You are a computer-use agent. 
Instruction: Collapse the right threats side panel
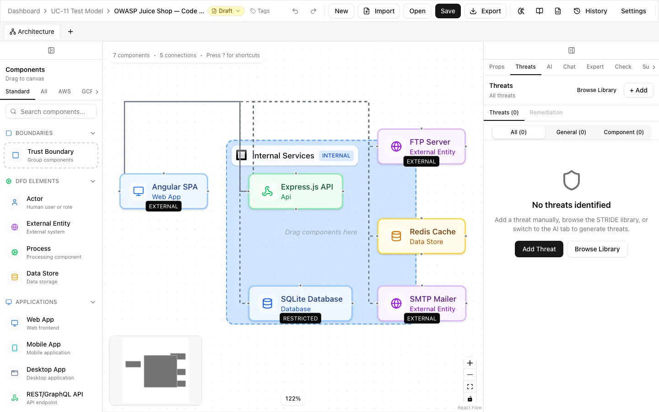572,50
